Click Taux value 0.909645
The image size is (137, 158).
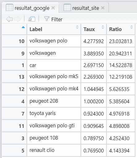tap(93, 126)
